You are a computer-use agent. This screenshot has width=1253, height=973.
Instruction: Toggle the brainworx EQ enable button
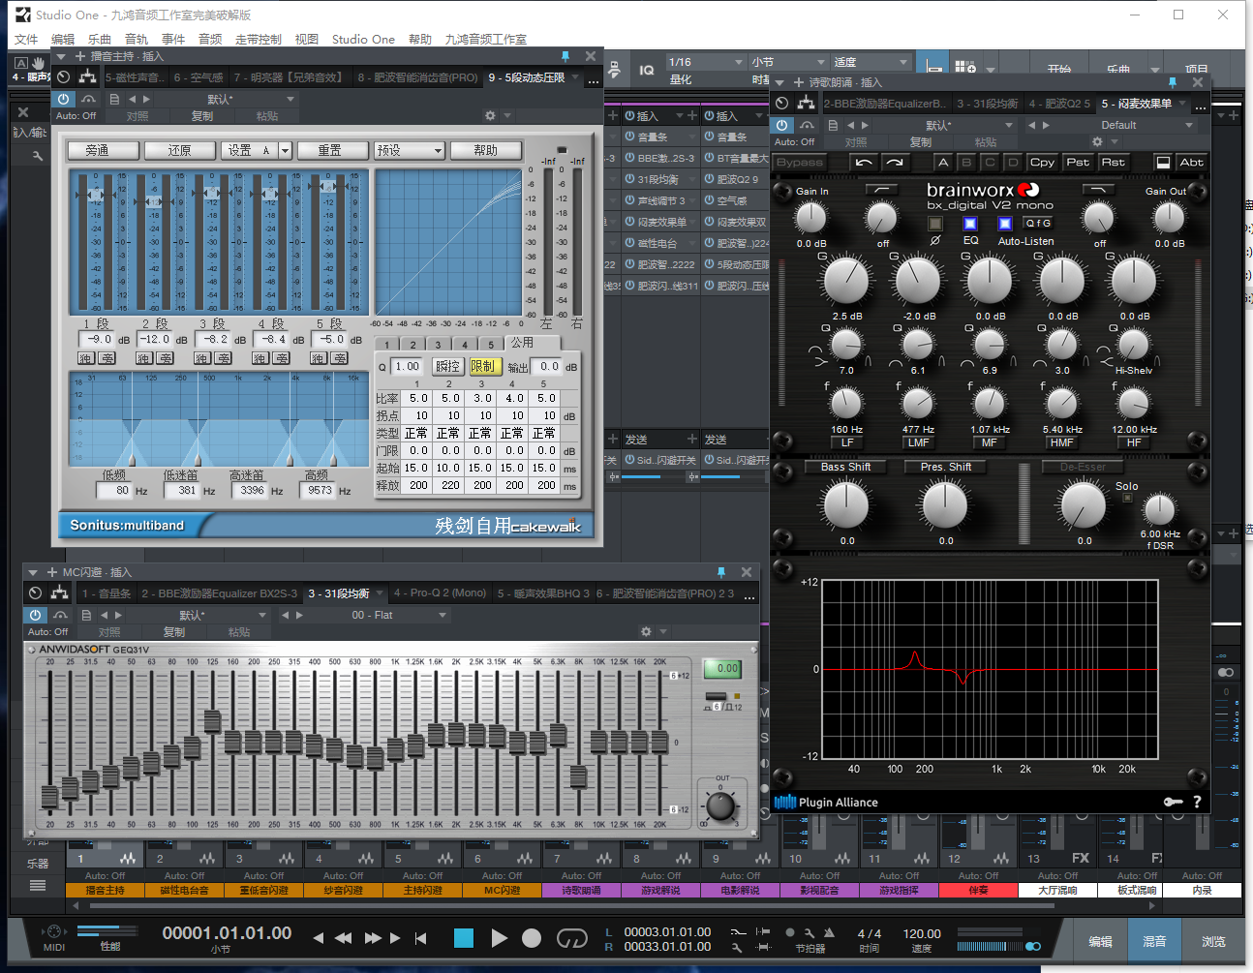click(x=970, y=224)
